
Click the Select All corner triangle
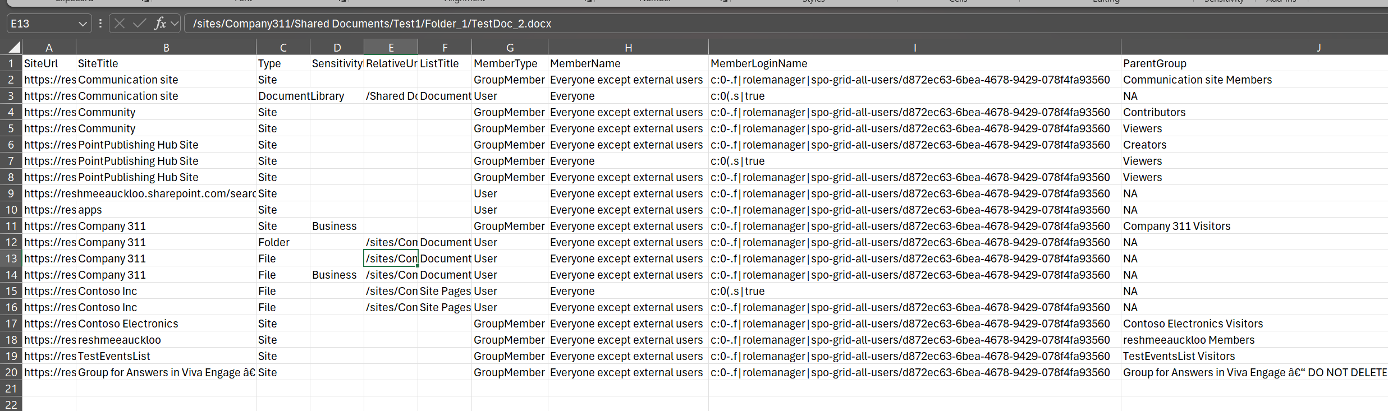click(15, 47)
